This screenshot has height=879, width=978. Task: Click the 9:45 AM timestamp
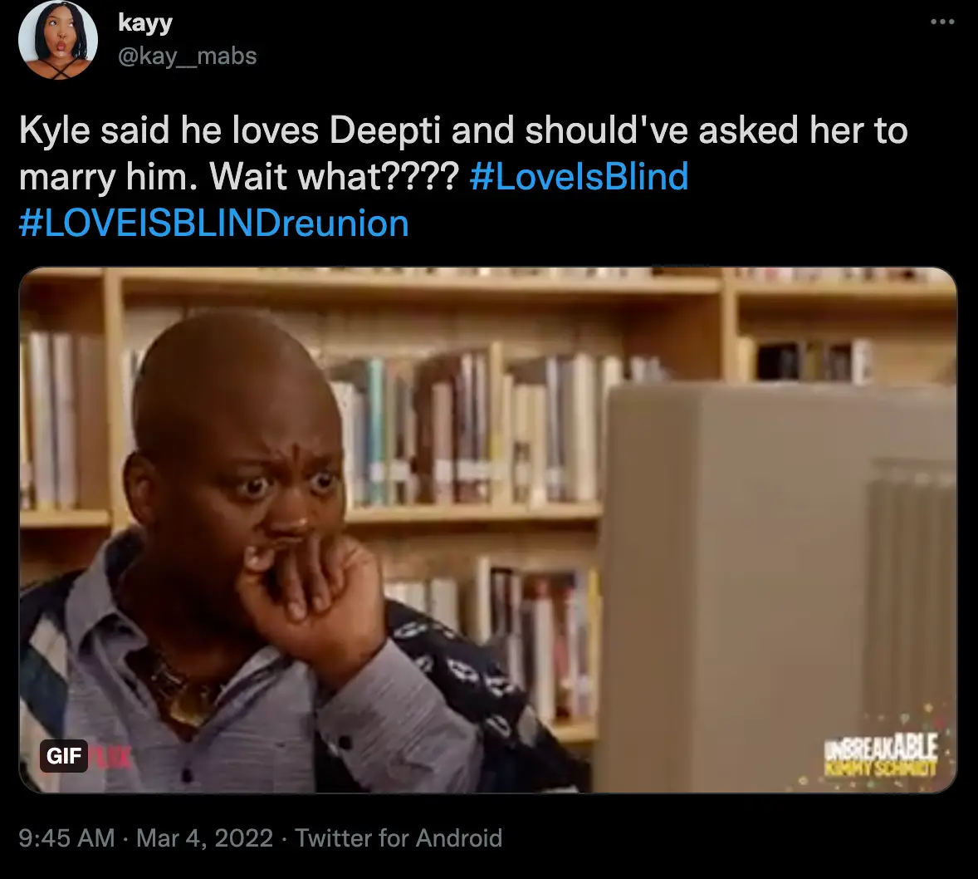pos(66,837)
